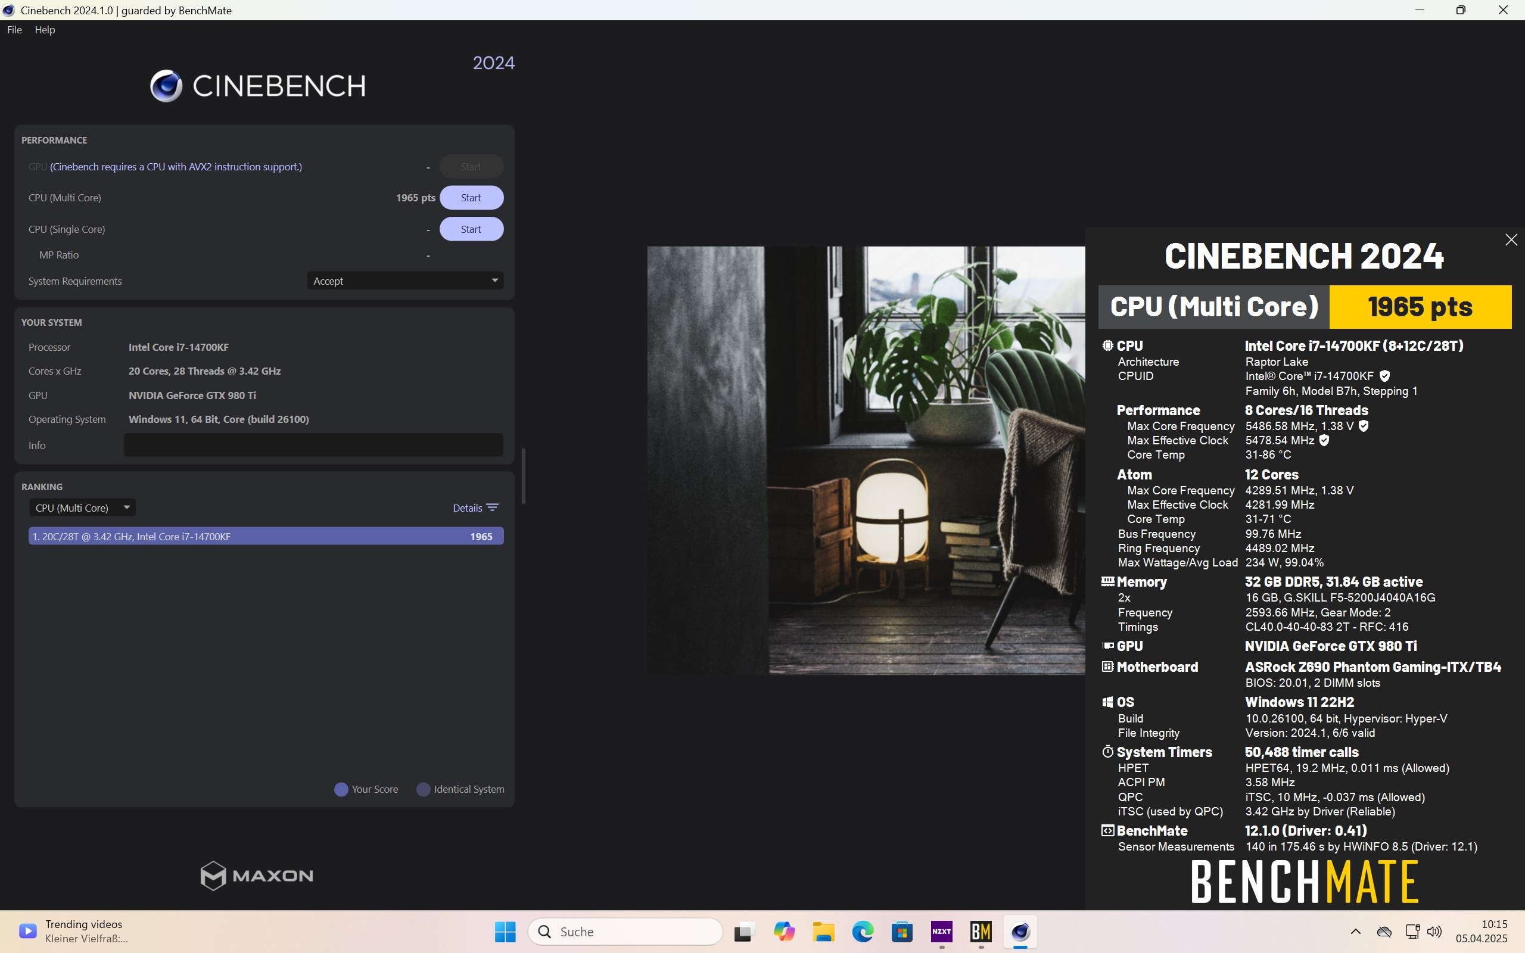Click the BenchMate version icon
Image resolution: width=1525 pixels, height=953 pixels.
1108,830
